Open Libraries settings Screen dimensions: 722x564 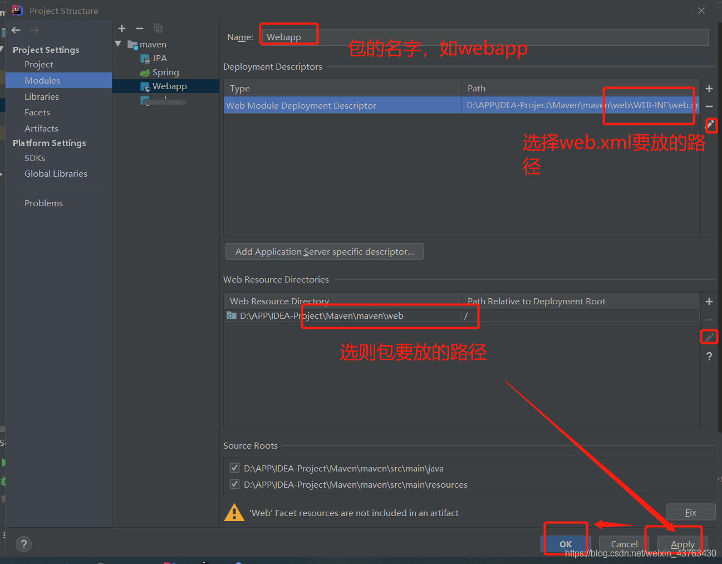(42, 96)
